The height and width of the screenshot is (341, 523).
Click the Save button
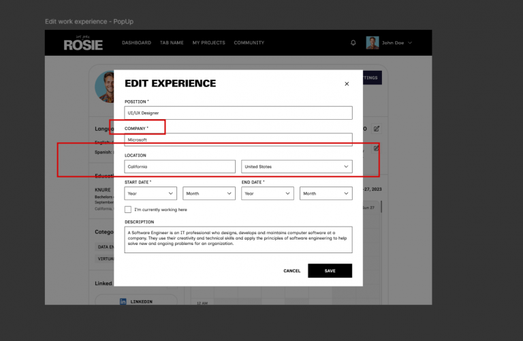pos(330,271)
